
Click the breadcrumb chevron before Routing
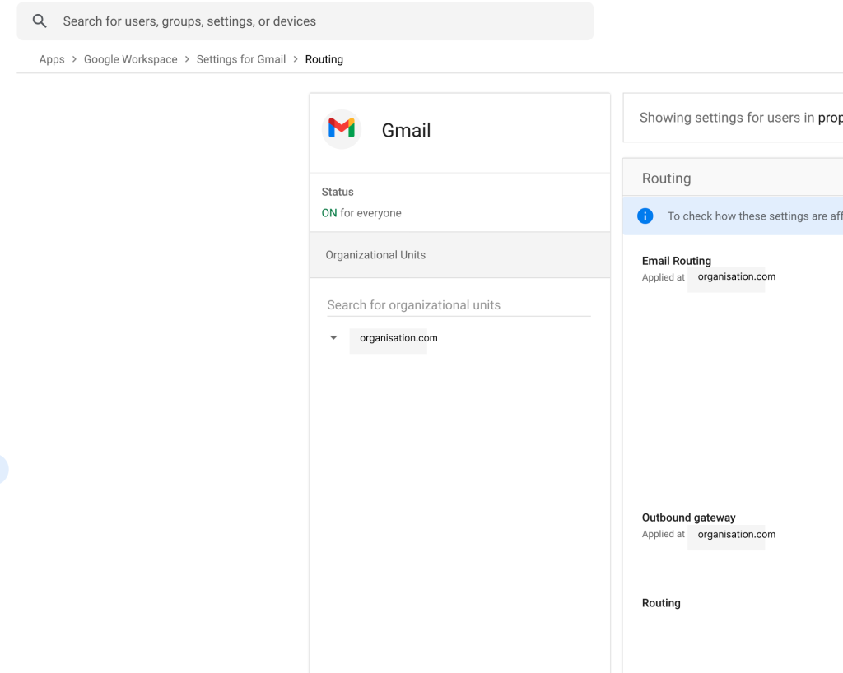296,59
